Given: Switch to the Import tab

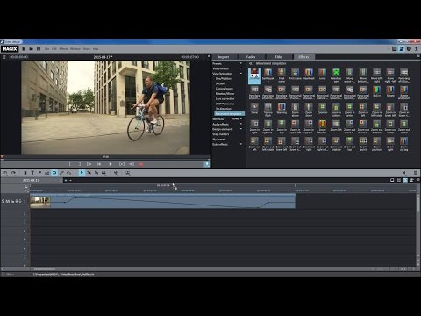Looking at the screenshot, I should pos(224,57).
